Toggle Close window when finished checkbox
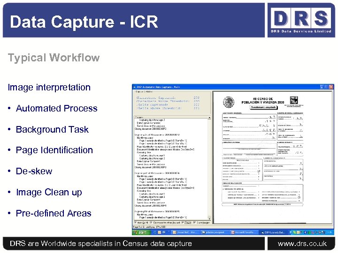 [151, 223]
